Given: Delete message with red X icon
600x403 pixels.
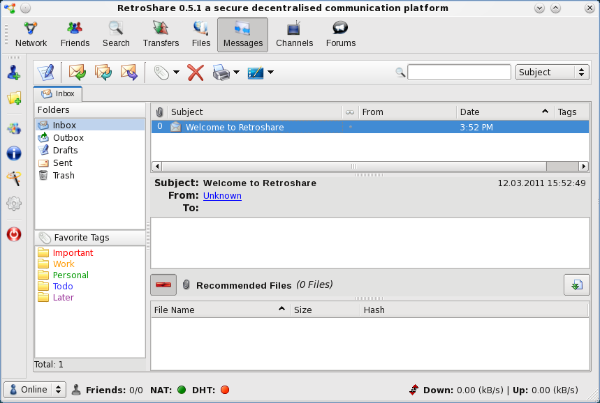Looking at the screenshot, I should pyautogui.click(x=196, y=73).
